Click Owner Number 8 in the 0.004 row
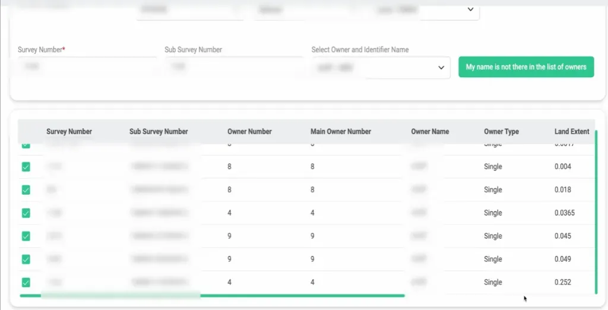The height and width of the screenshot is (310, 608). click(x=230, y=166)
